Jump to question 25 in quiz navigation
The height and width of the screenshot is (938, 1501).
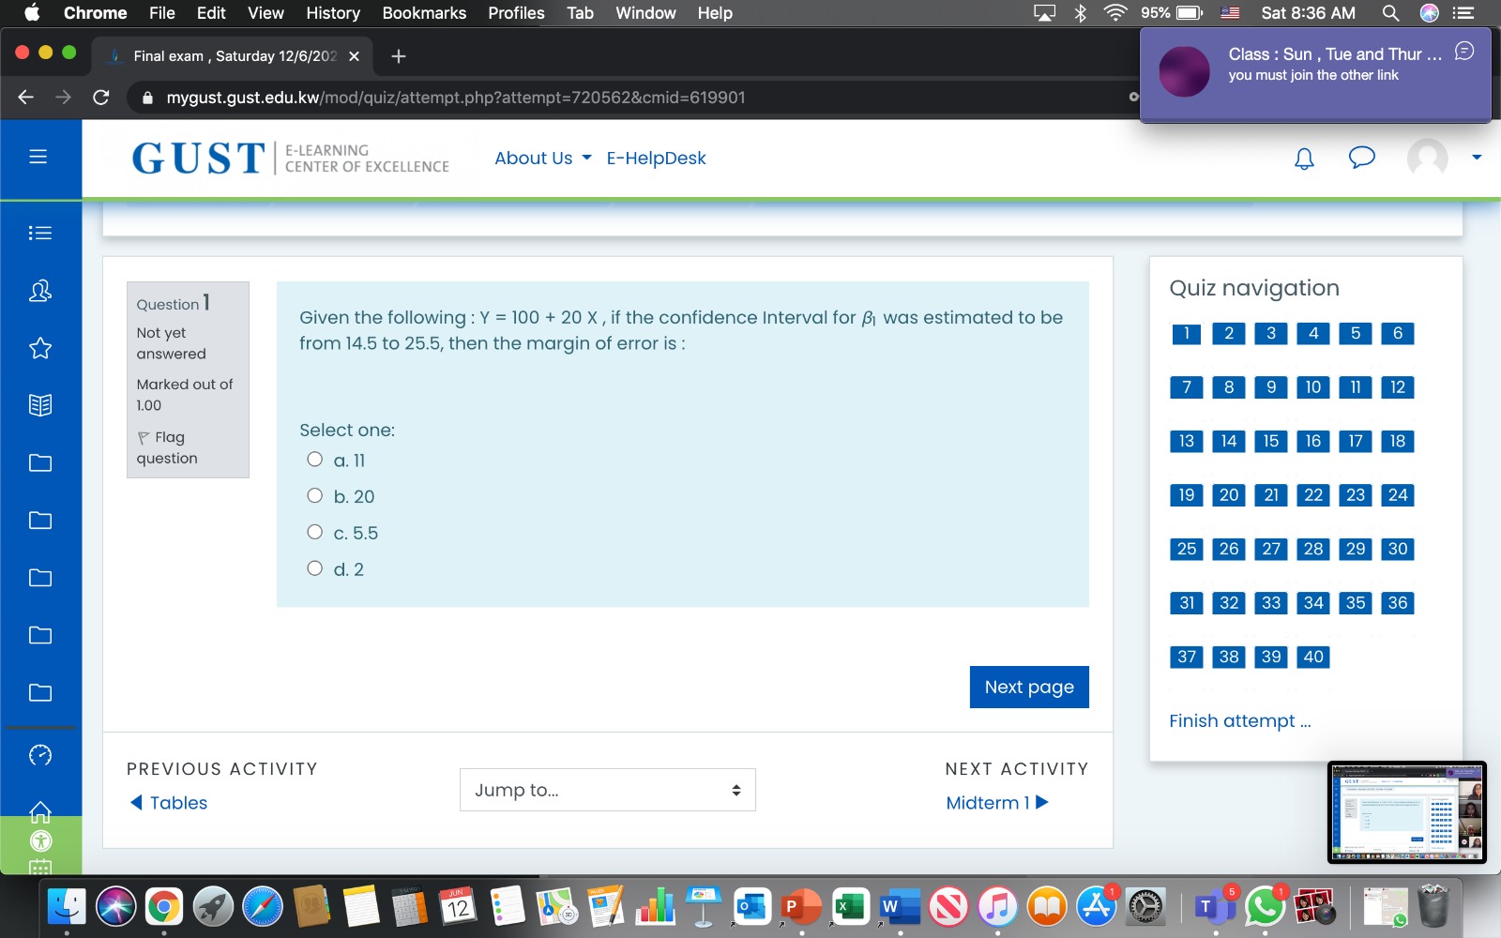pyautogui.click(x=1185, y=549)
